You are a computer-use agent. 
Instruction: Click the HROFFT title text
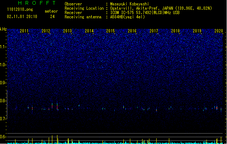tap(37, 3)
